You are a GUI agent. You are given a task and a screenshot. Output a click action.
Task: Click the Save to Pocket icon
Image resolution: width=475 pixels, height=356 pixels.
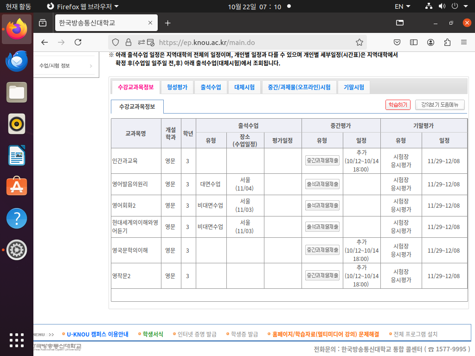[x=397, y=42]
